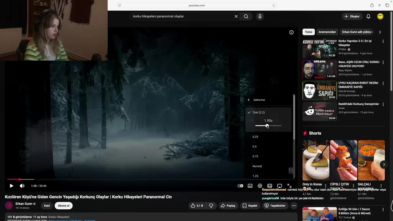Select the Aramanızdan filter chip
This screenshot has width=393, height=221.
(x=327, y=32)
